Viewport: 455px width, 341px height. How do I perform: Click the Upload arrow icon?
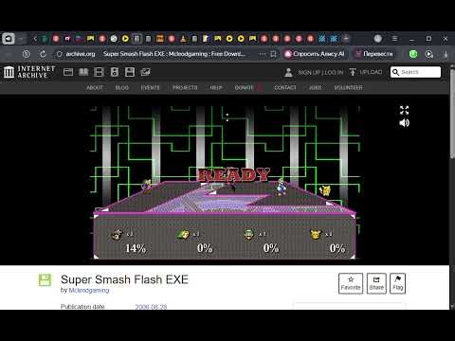353,72
